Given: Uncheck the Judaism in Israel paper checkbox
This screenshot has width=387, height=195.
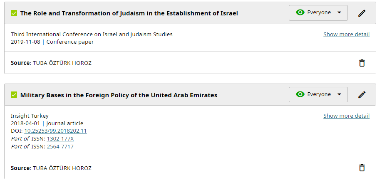Looking at the screenshot, I should (14, 13).
